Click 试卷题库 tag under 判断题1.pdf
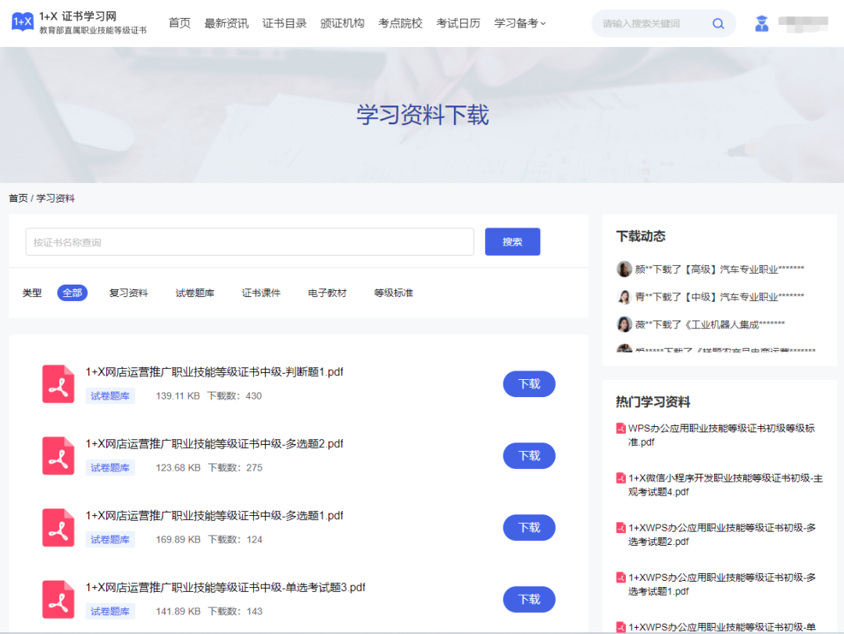Image resolution: width=844 pixels, height=634 pixels. pos(110,396)
